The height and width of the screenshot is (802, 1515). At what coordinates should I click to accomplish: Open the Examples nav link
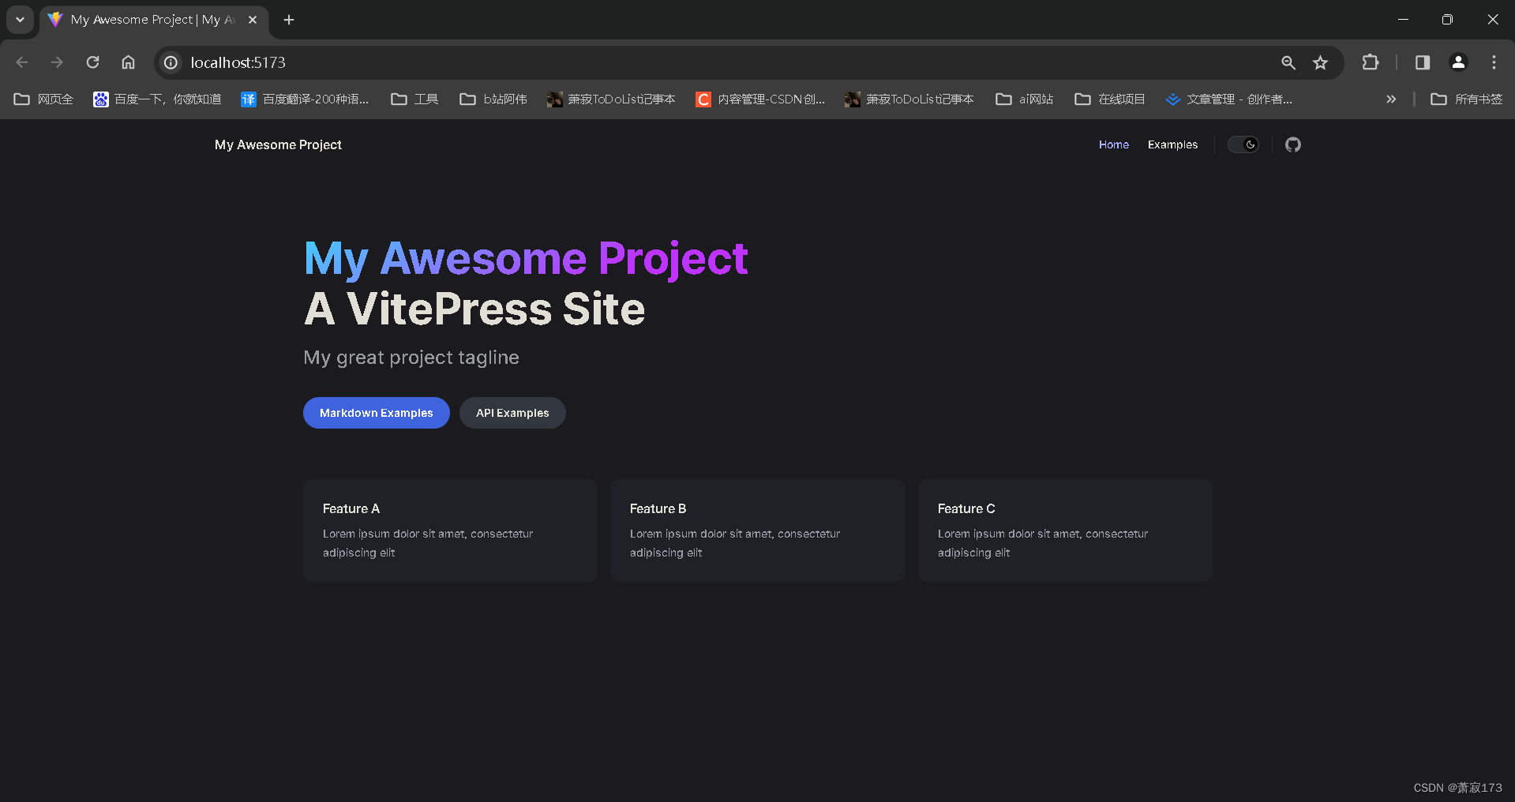click(x=1172, y=144)
